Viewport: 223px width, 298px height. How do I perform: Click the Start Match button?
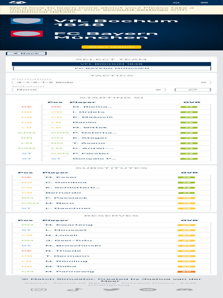111,47
